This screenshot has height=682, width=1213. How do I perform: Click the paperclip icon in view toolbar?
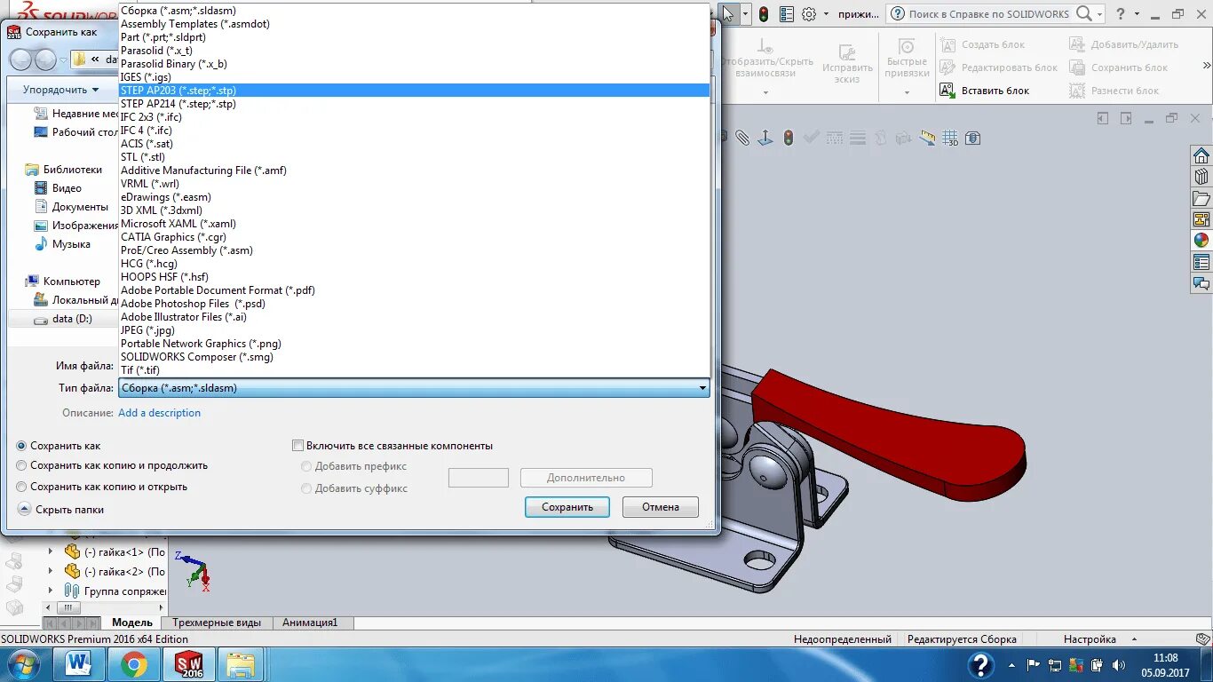tap(742, 138)
